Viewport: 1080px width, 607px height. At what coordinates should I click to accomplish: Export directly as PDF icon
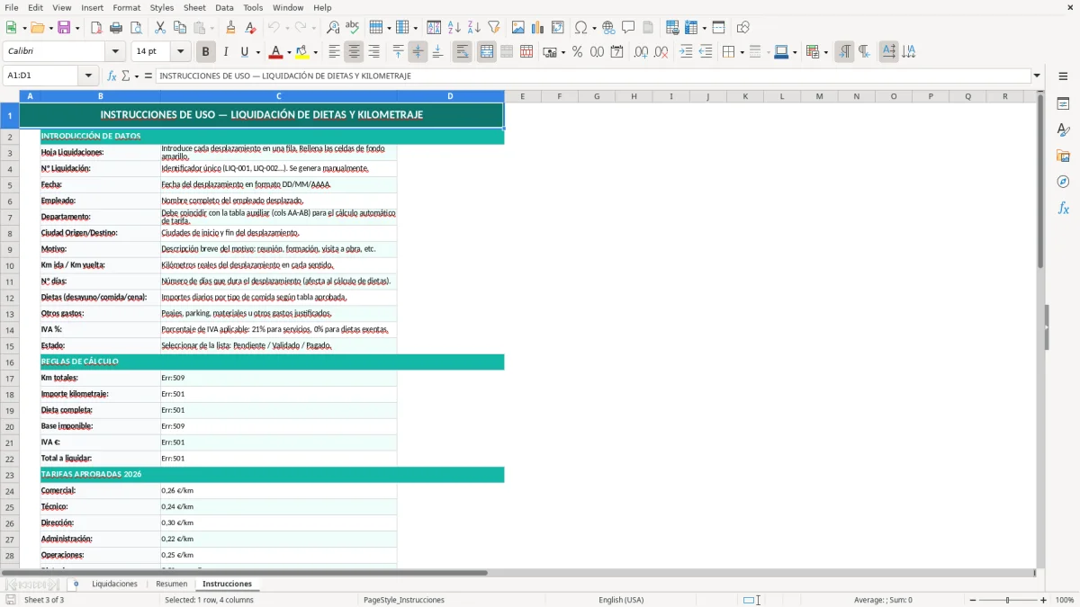pos(96,28)
